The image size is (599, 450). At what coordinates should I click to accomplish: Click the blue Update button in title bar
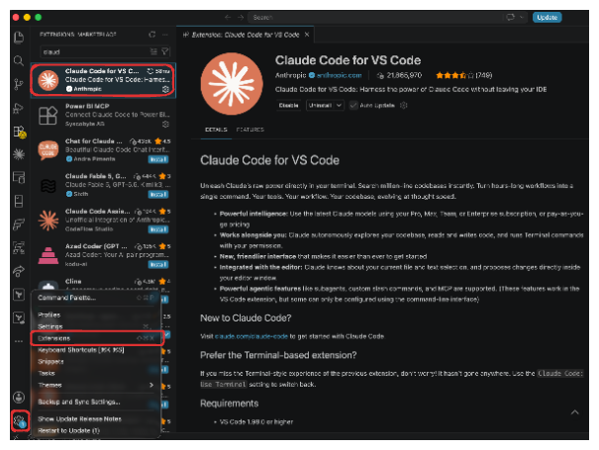click(x=548, y=17)
